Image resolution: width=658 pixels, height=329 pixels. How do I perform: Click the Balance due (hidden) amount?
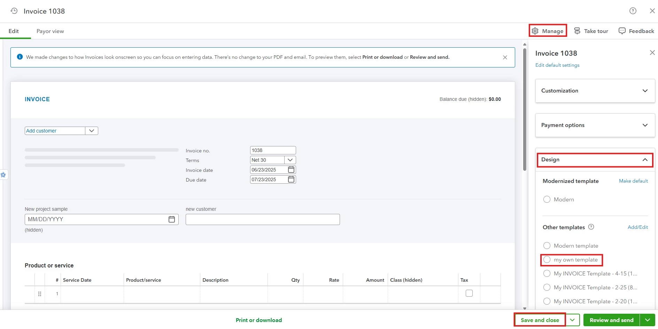495,99
